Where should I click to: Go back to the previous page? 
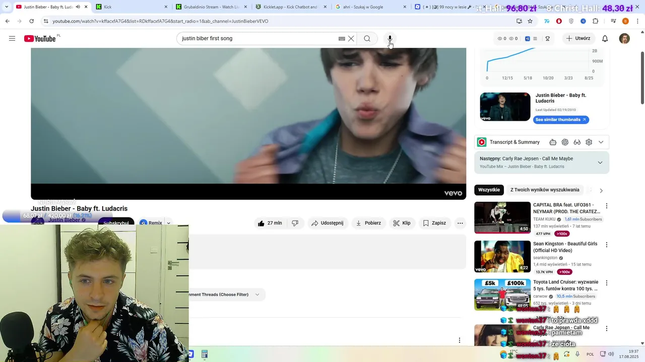[7, 21]
